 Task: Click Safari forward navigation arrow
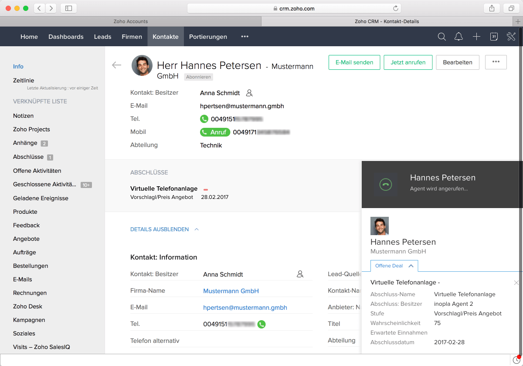pos(51,8)
